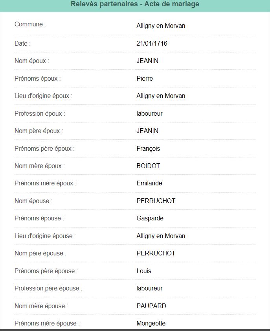Click the "Relevés partenaires - Acte de mariage" header
270x331 pixels.
135,4
